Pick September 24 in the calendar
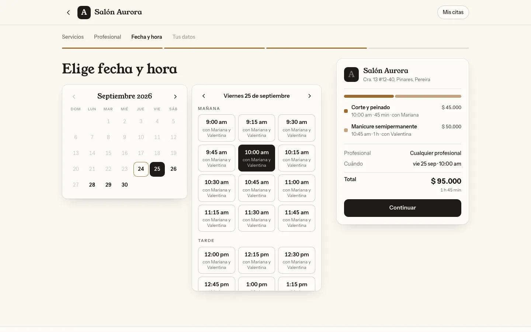 point(141,169)
